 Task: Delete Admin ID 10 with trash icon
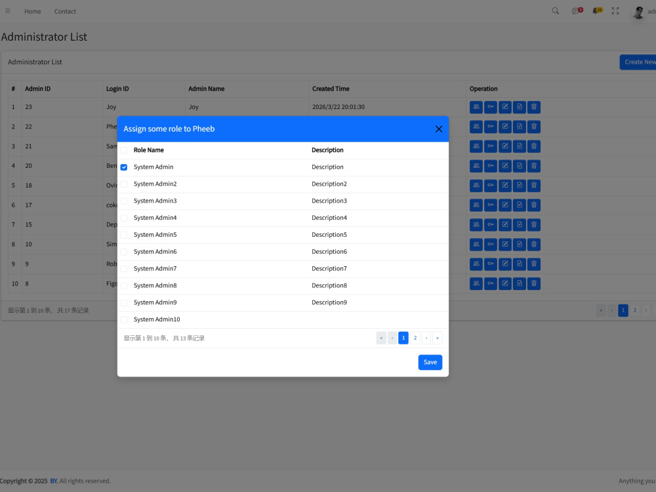(534, 244)
